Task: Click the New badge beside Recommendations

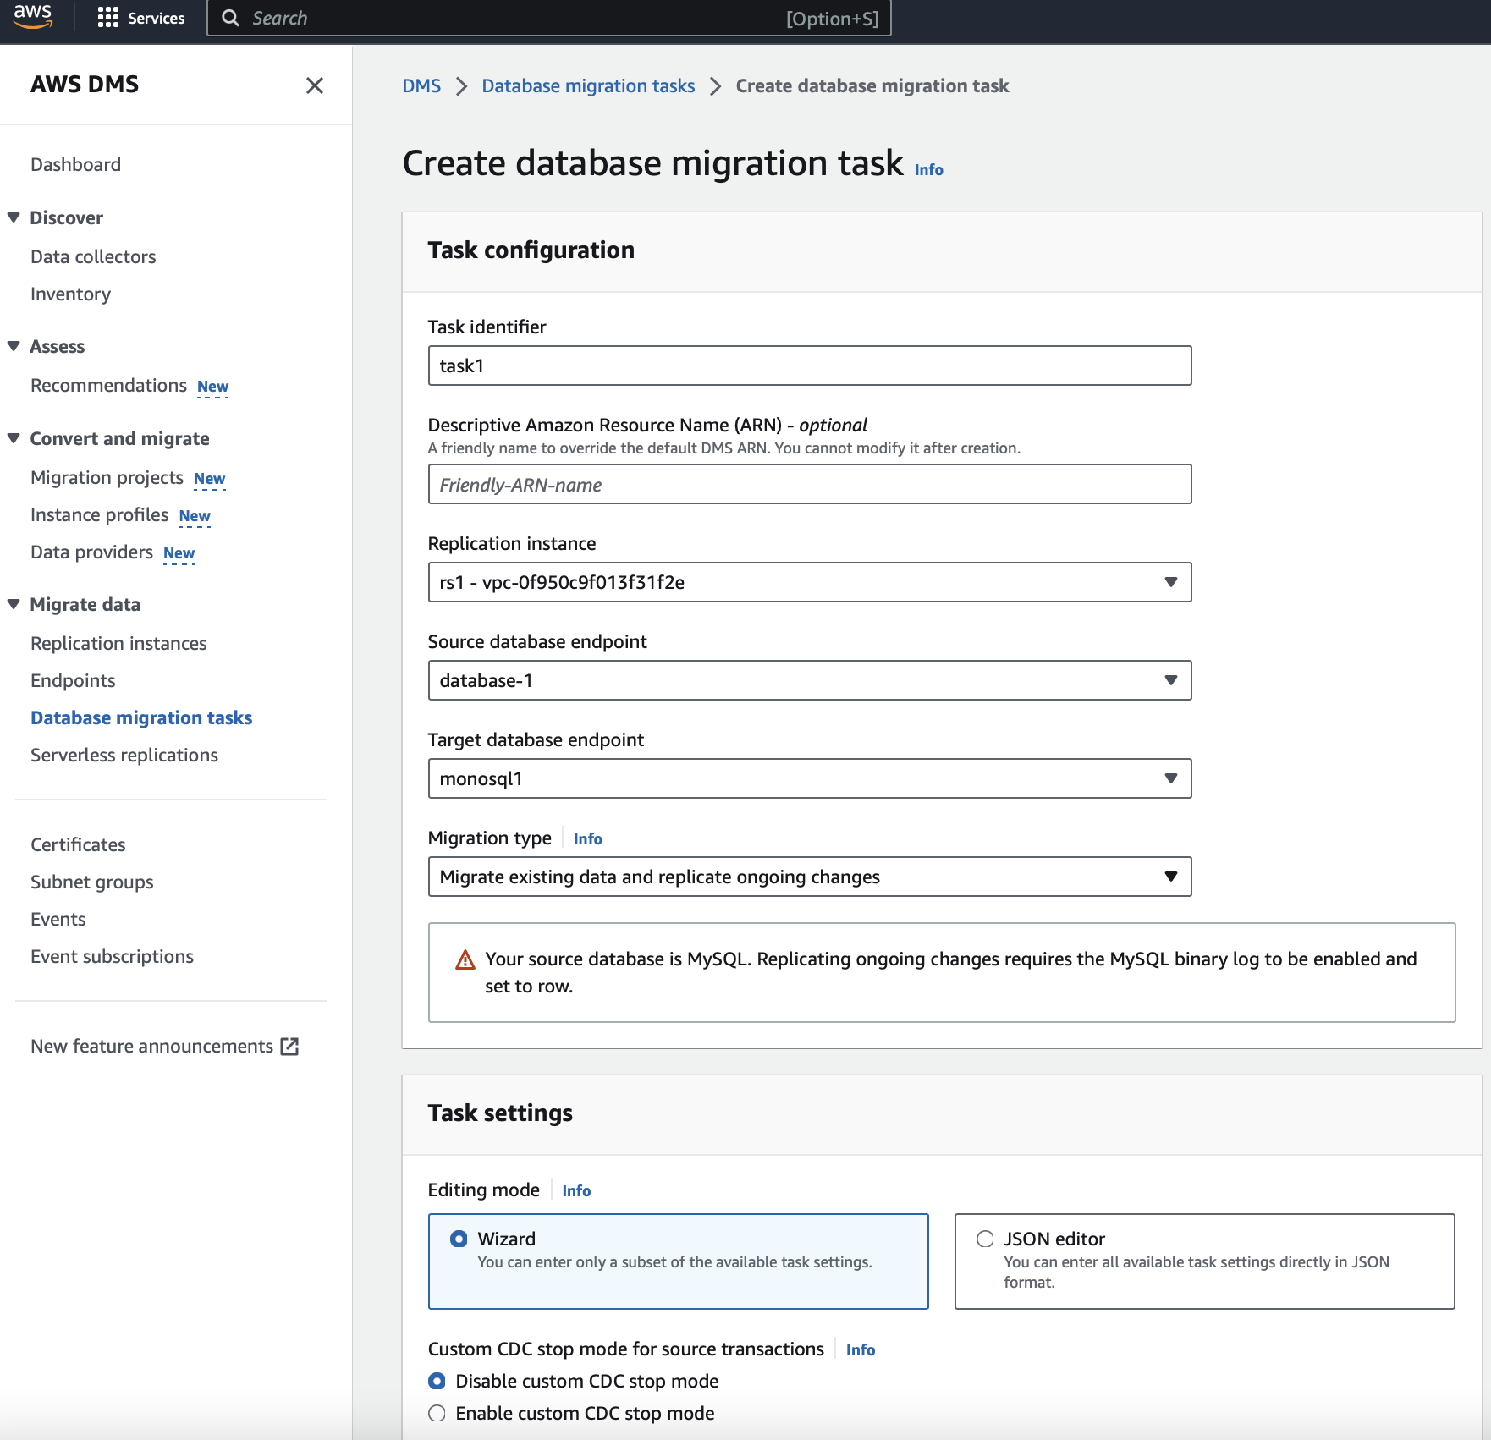Action: pyautogui.click(x=212, y=387)
